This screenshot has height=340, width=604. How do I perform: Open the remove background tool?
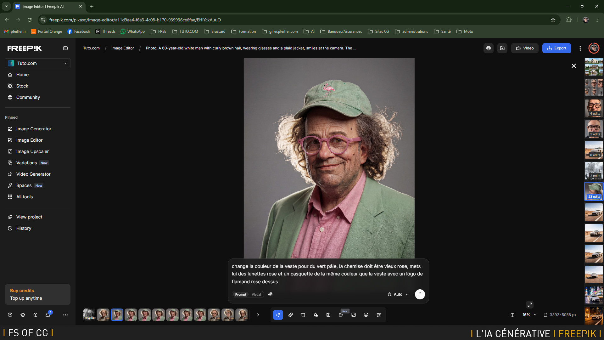click(x=328, y=315)
